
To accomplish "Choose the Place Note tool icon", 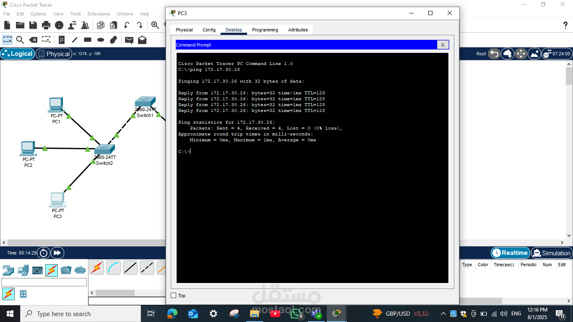I will [x=62, y=40].
